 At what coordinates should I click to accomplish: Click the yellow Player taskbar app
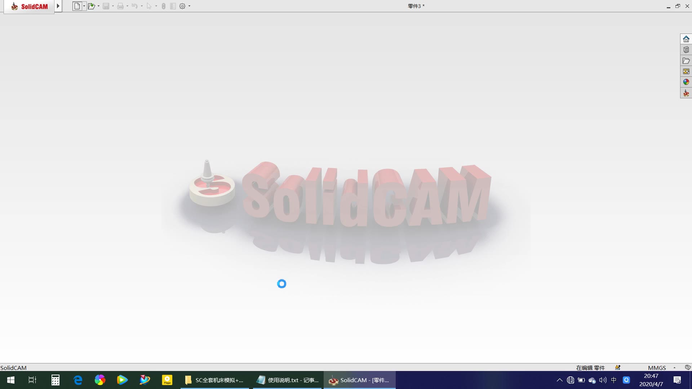coord(167,380)
